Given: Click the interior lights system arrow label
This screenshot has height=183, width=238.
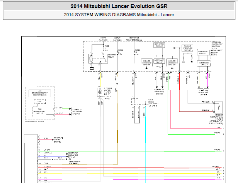Looking at the screenshot, I should pyautogui.click(x=58, y=140).
